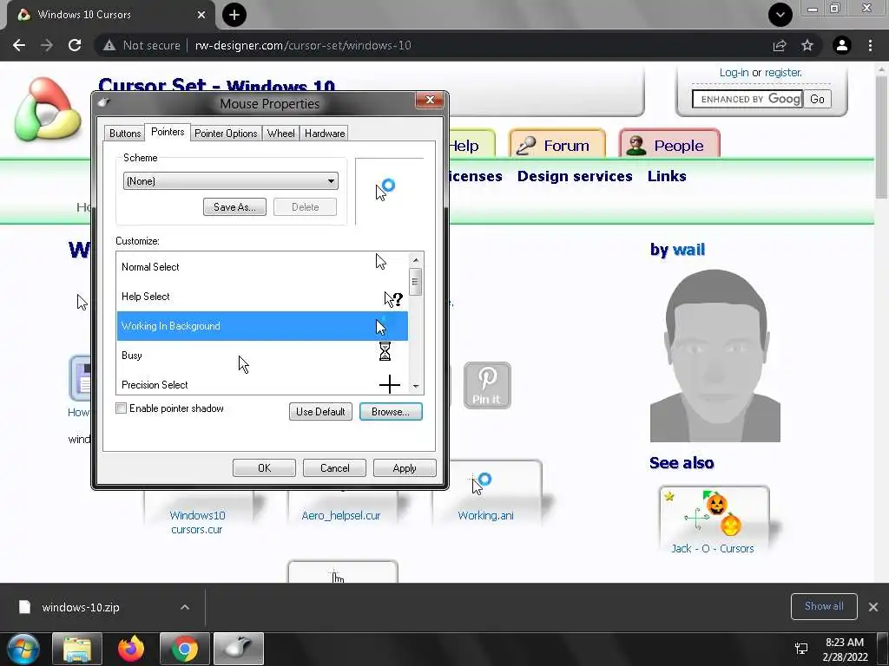The width and height of the screenshot is (889, 666).
Task: Select the Help Select pointer row
Action: tap(262, 297)
